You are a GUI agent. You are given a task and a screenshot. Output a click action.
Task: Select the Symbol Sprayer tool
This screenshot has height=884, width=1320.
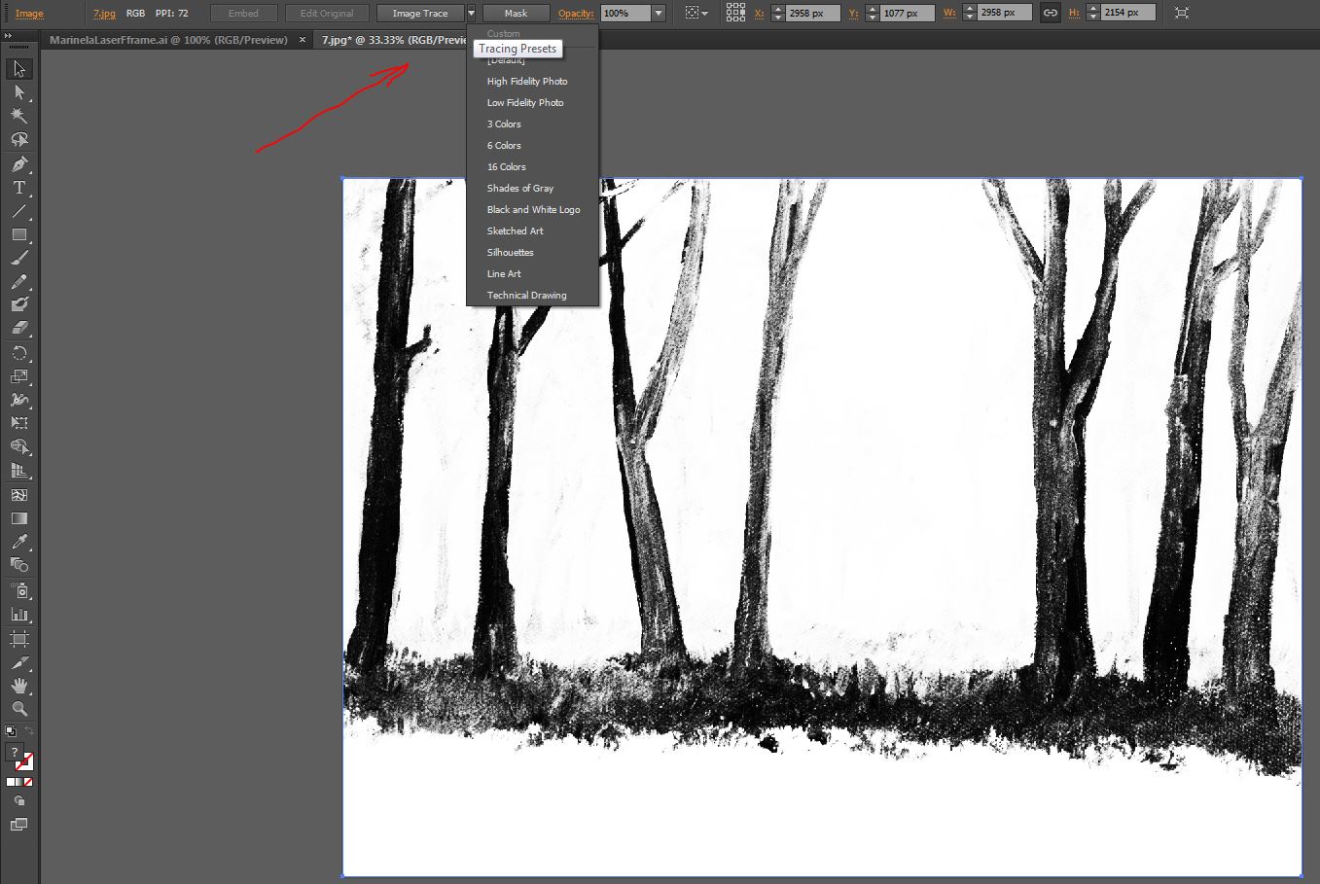(x=19, y=590)
